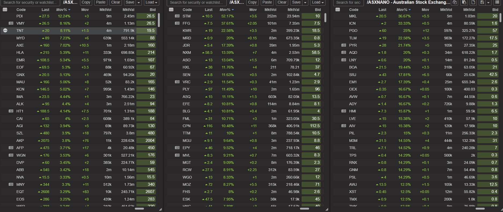Screen dimensions: 503x212
Task: Select the PDI row code
Action: pyautogui.click(x=19, y=16)
